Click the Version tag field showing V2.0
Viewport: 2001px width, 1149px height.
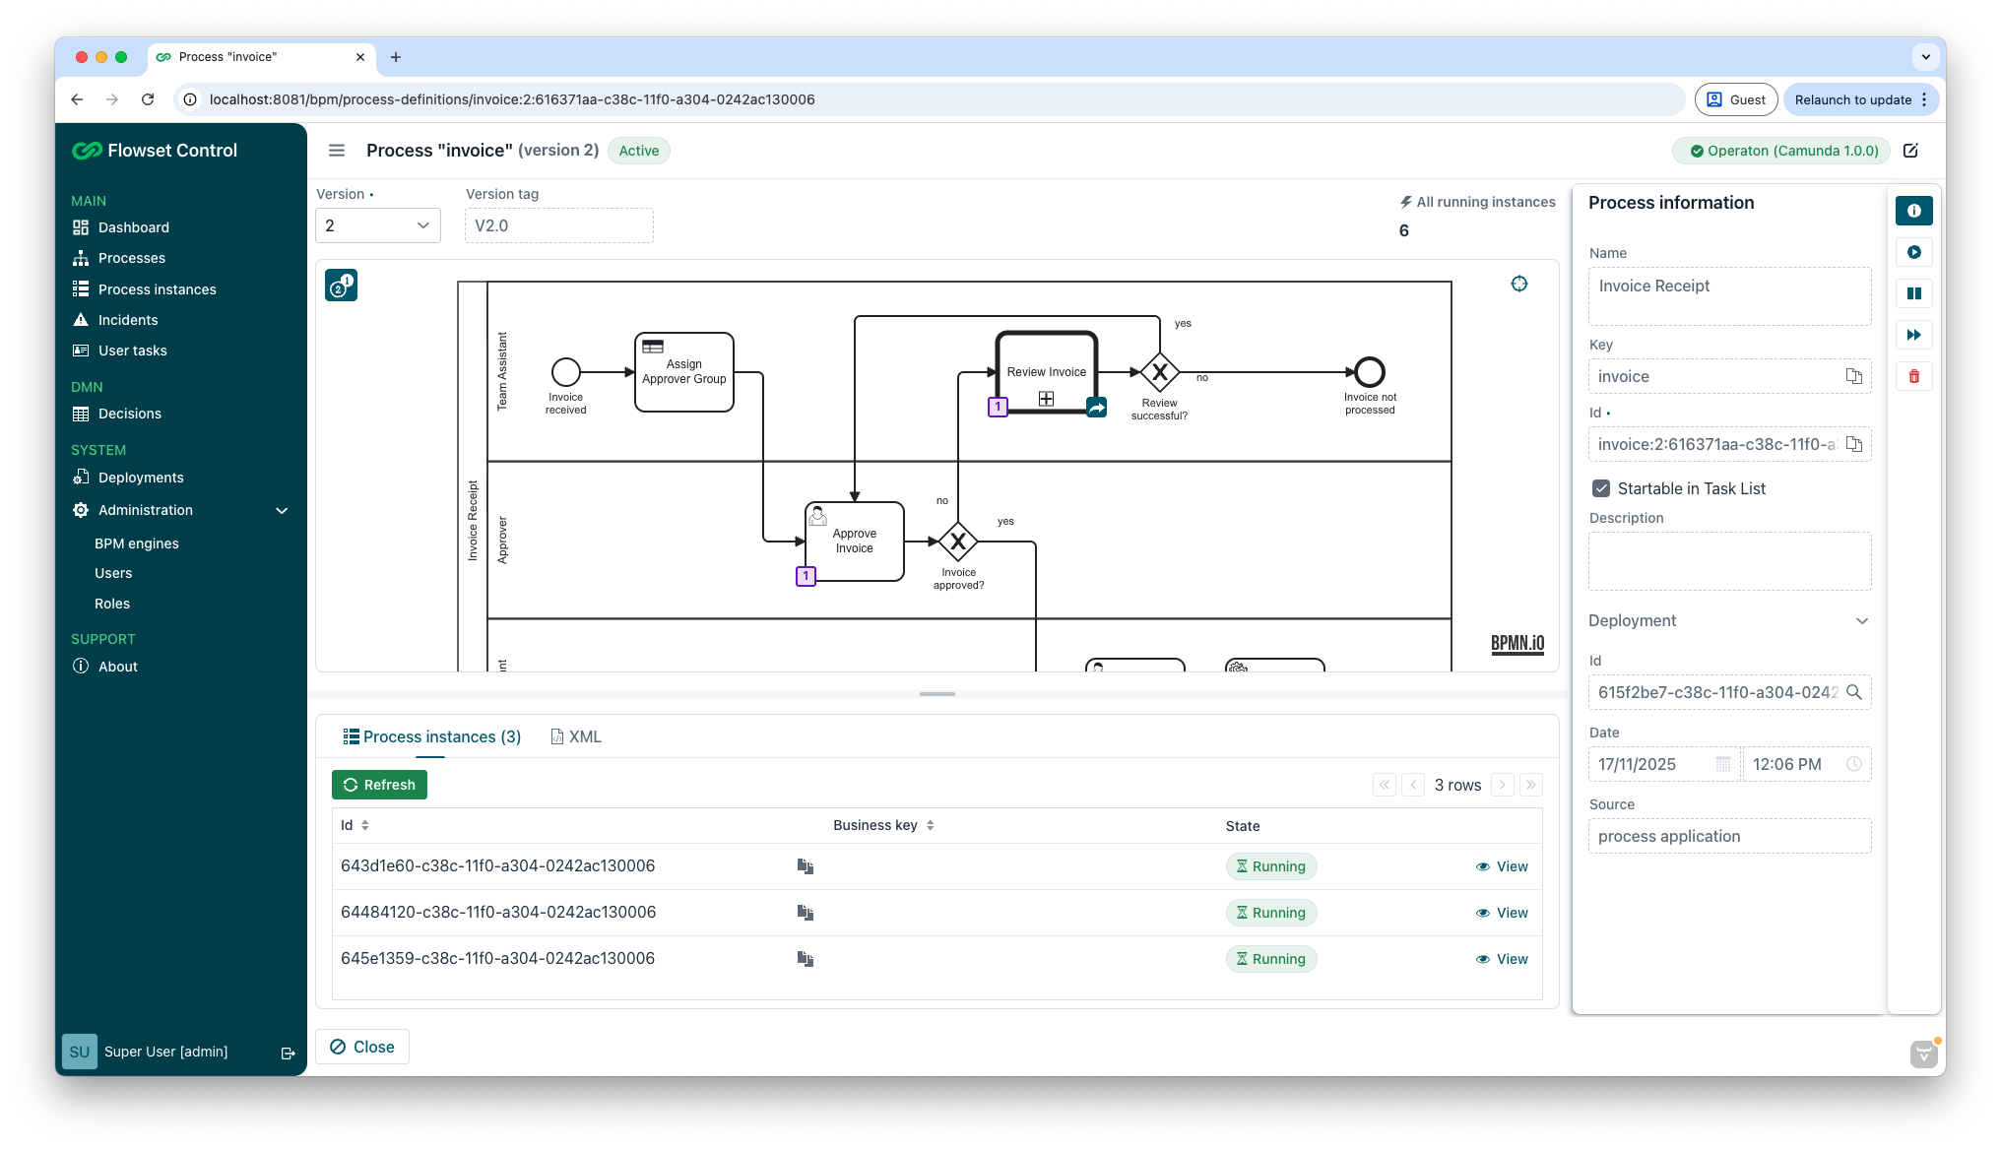pos(558,224)
